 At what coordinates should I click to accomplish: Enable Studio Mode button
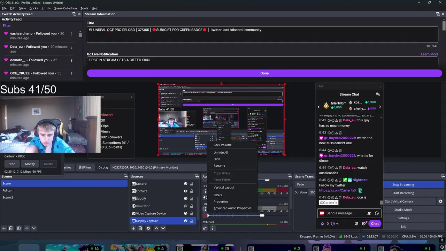(x=403, y=210)
